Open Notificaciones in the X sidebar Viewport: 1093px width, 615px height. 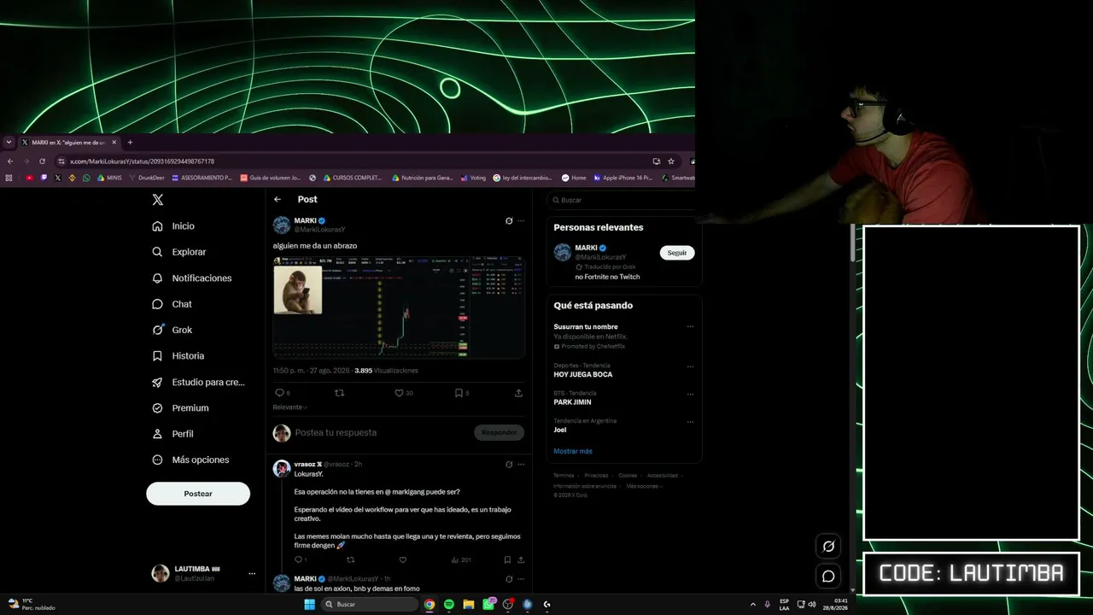pyautogui.click(x=192, y=278)
